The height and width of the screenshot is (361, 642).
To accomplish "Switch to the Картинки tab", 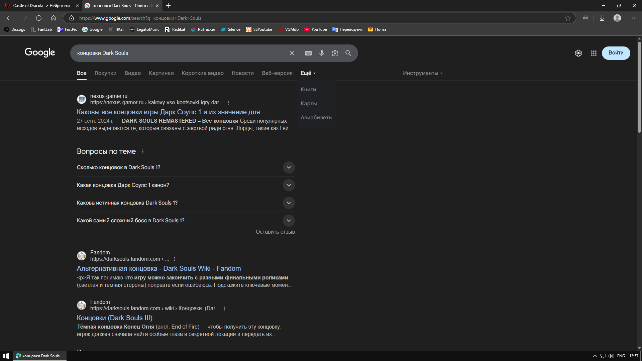I will coord(161,73).
